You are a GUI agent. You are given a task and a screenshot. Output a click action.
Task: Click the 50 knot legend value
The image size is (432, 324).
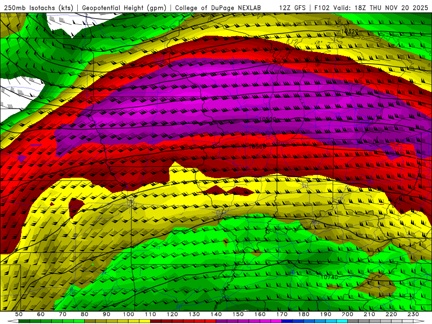(x=19, y=314)
